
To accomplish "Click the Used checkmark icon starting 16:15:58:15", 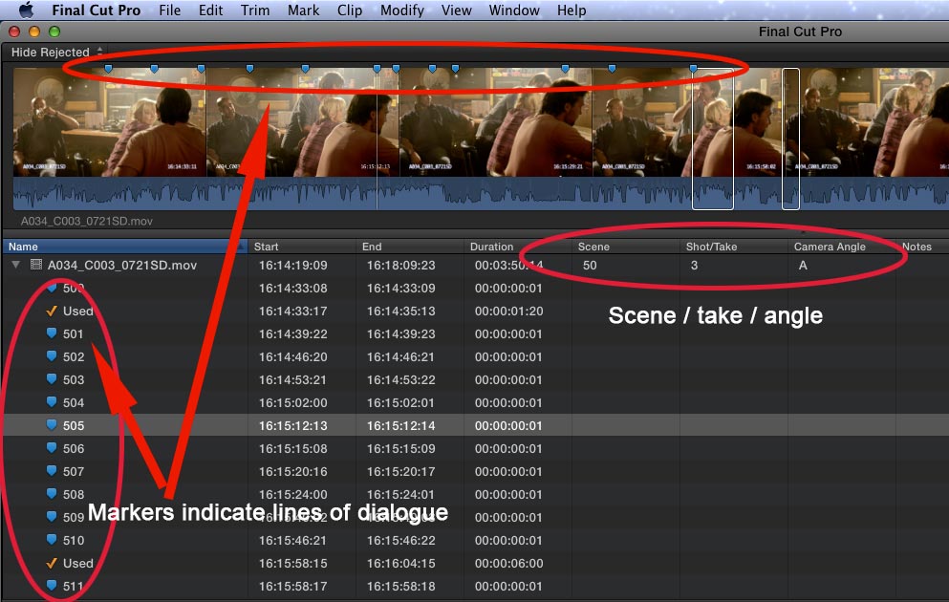I will [52, 563].
